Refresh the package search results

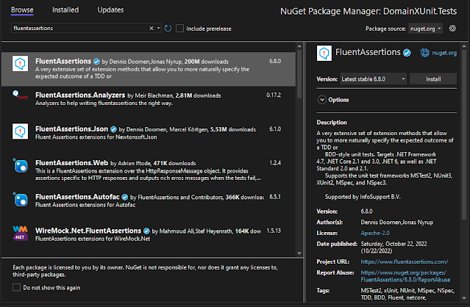(x=168, y=29)
